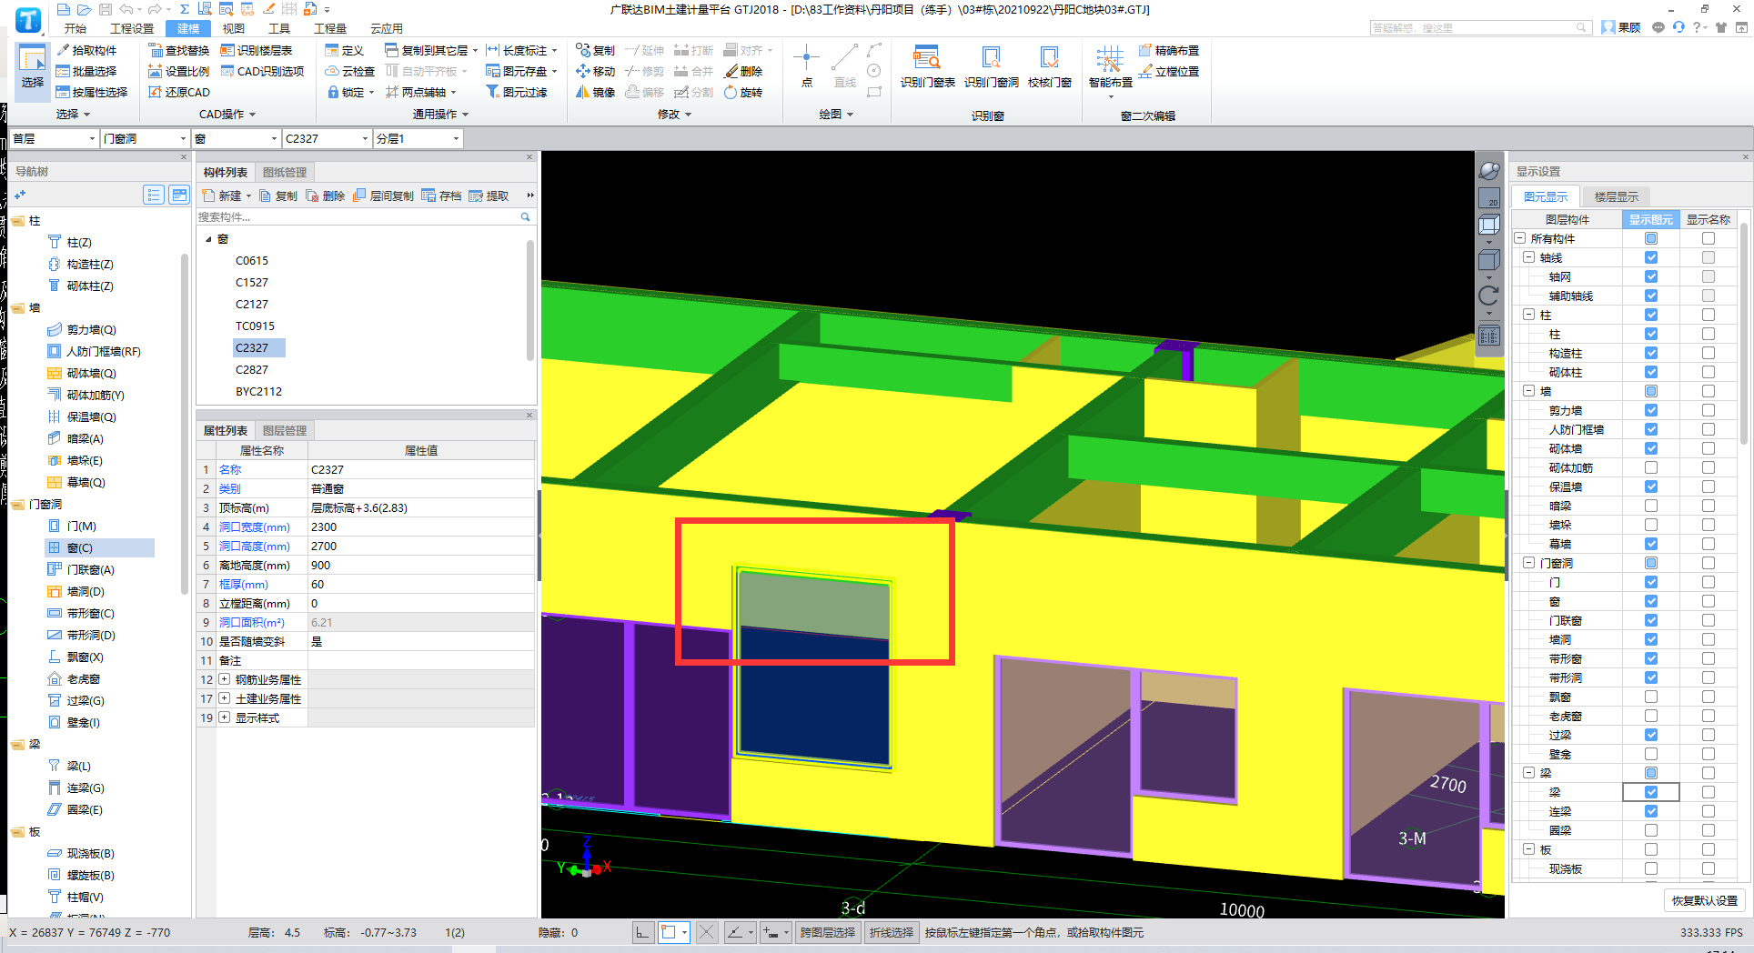Open the 云应用 ribbon tab
Image resolution: width=1754 pixels, height=953 pixels.
[387, 28]
